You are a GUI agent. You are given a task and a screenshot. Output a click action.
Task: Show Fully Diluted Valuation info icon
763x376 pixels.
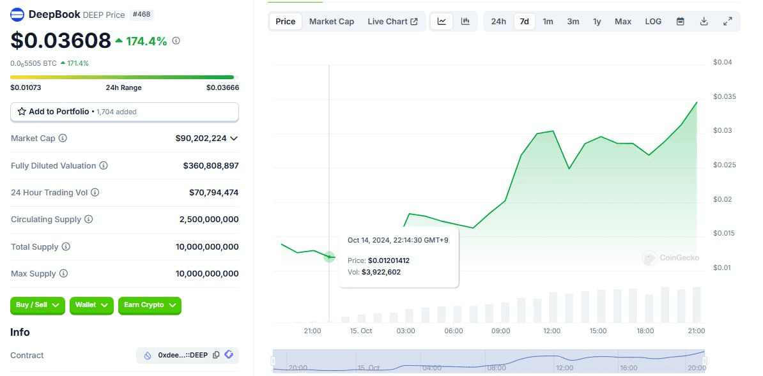coord(104,165)
